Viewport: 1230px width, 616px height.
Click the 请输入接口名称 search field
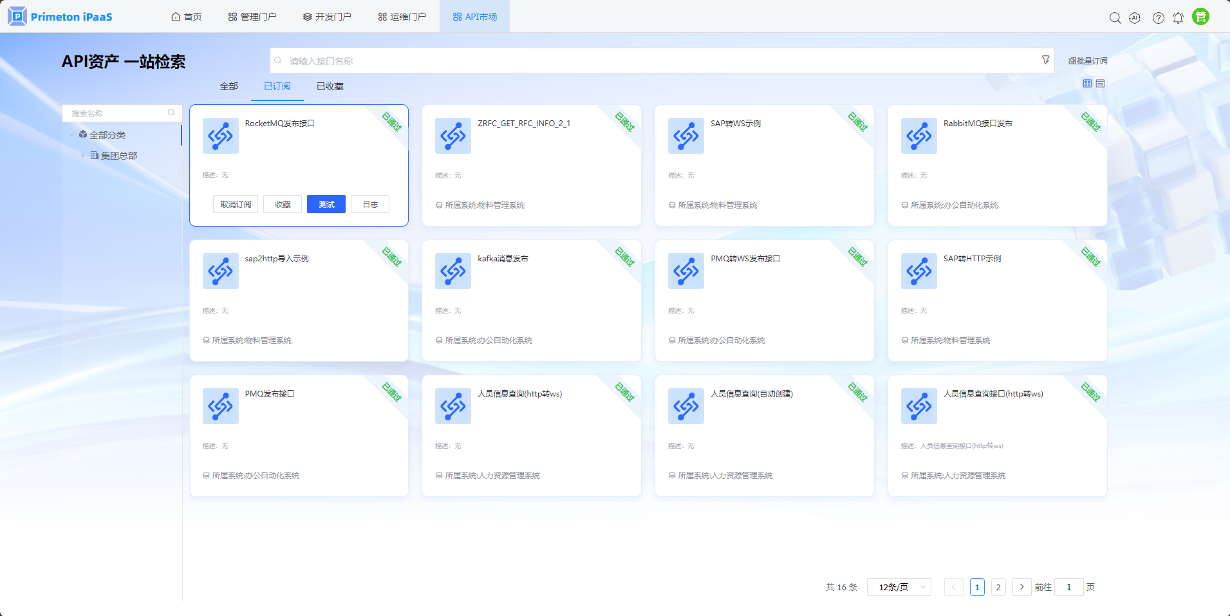657,61
